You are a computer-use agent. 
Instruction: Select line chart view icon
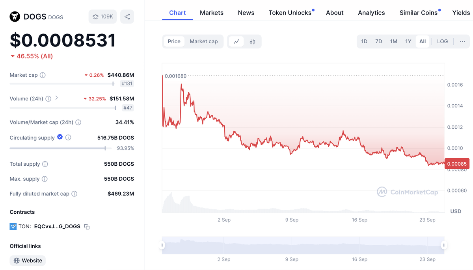click(x=236, y=41)
